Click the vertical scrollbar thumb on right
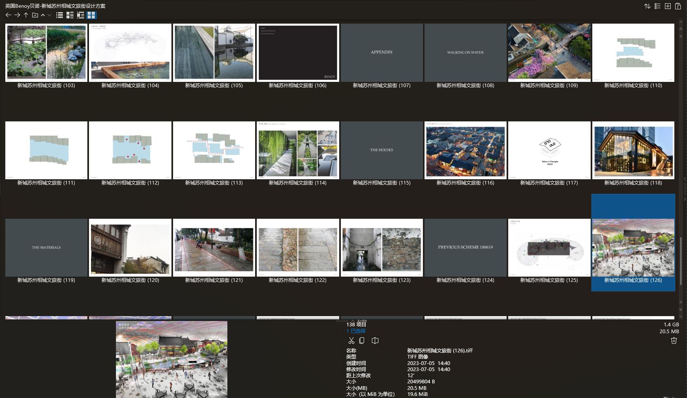The height and width of the screenshot is (398, 687). pyautogui.click(x=680, y=261)
